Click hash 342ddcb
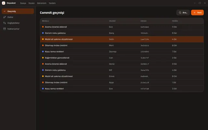The width and height of the screenshot is (208, 130). [x=145, y=45]
